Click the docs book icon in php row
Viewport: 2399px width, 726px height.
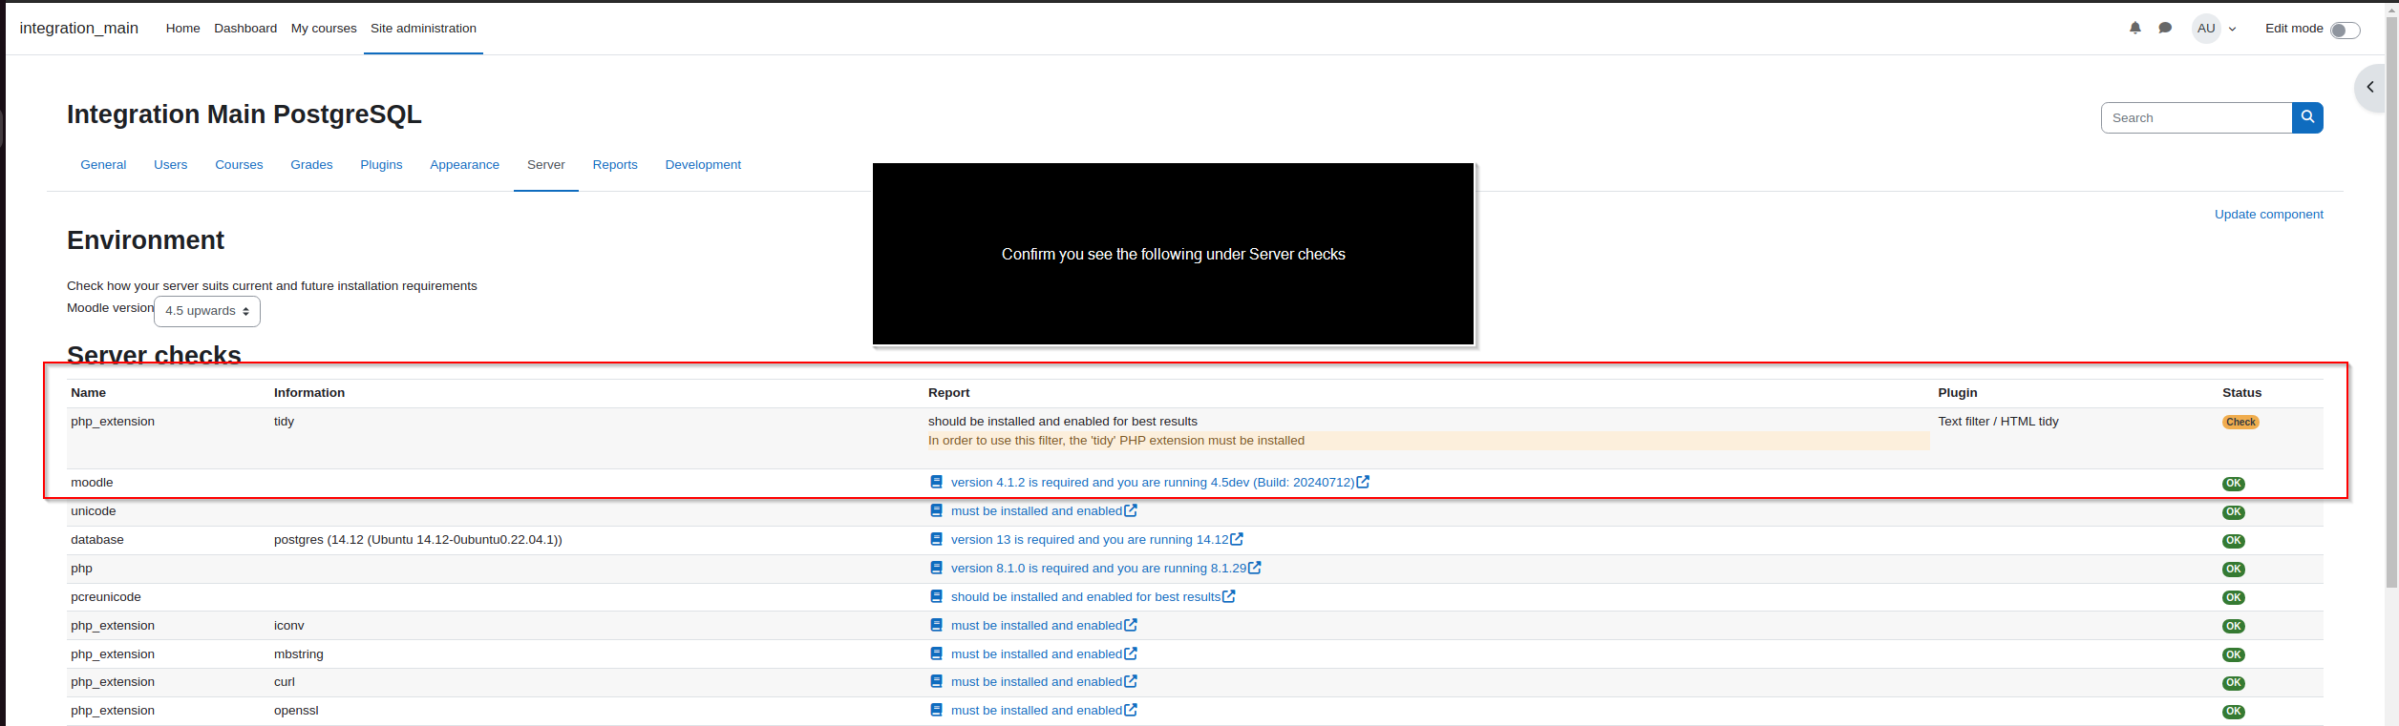[936, 568]
